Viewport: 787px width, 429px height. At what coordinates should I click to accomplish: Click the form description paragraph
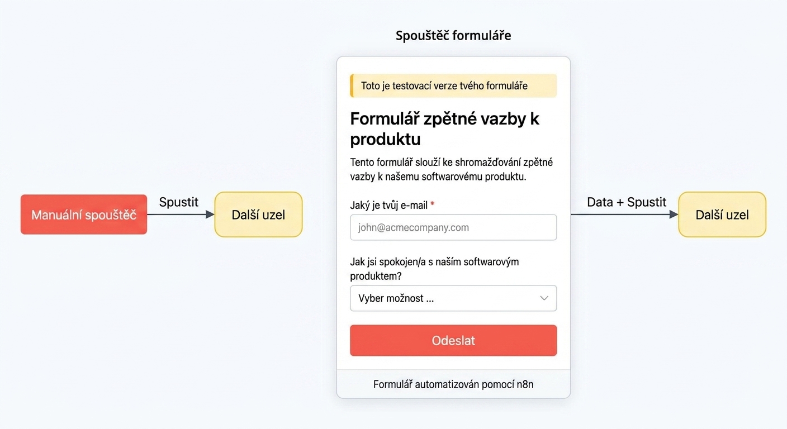click(452, 169)
